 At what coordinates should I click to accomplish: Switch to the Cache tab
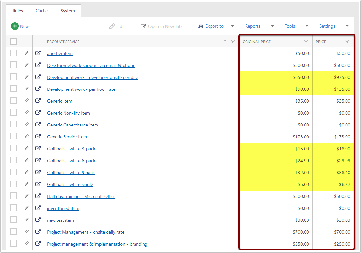point(42,11)
